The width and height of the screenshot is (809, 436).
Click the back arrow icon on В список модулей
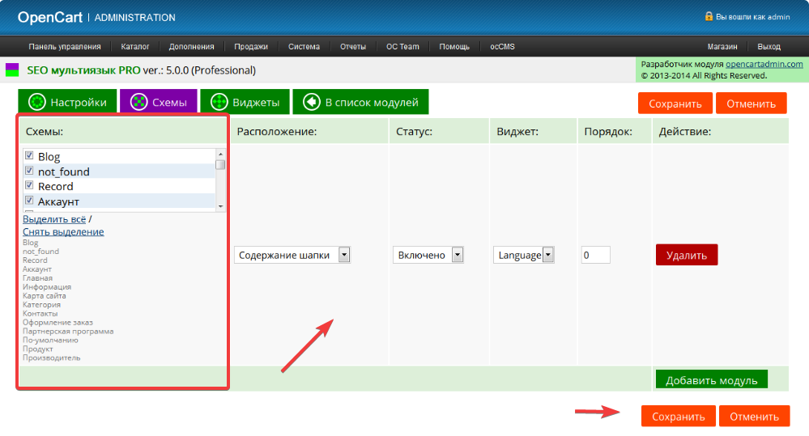pos(312,102)
